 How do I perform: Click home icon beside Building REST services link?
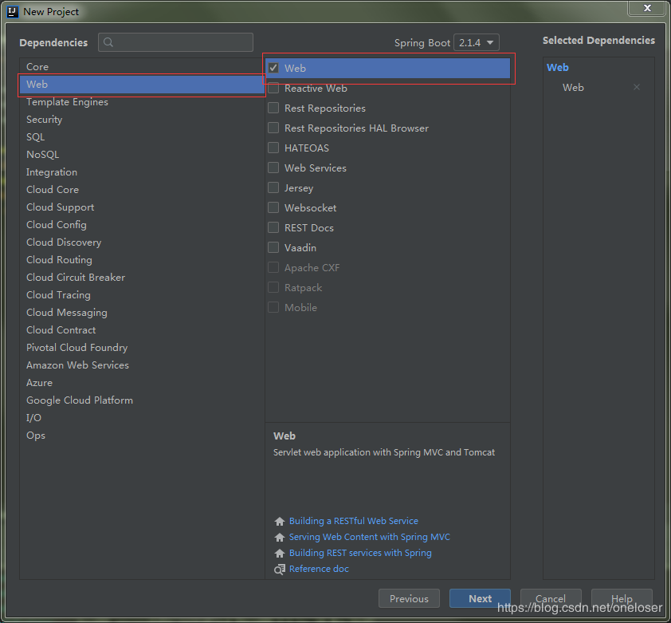click(x=280, y=553)
